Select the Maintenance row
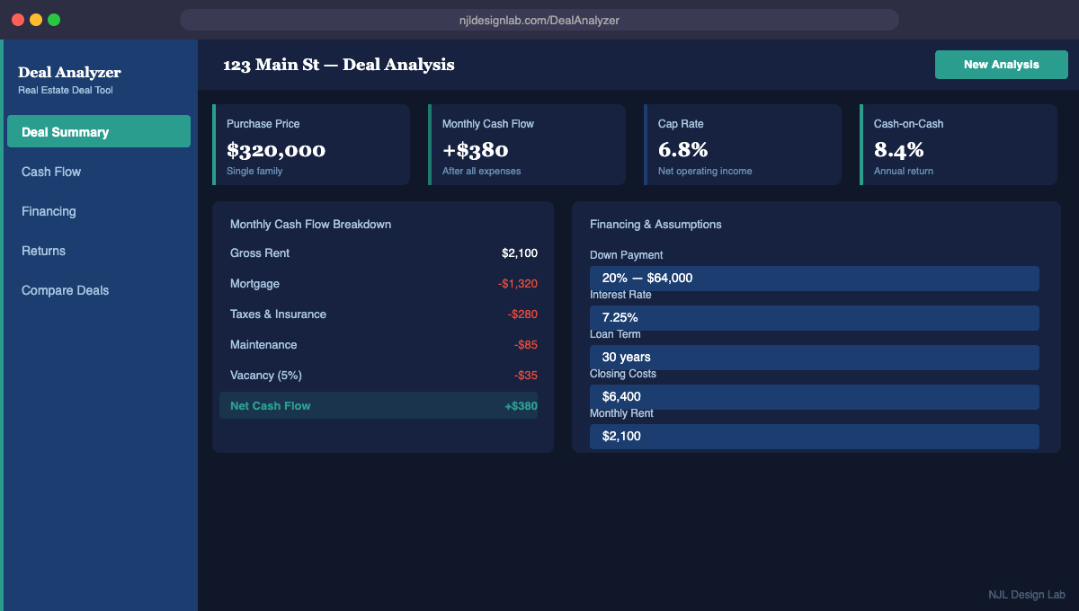Viewport: 1079px width, 611px height. tap(384, 345)
